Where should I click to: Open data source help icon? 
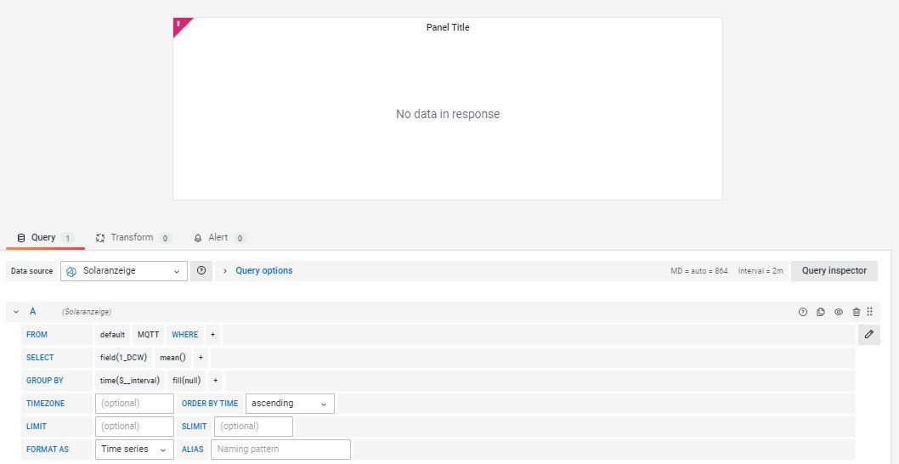(201, 271)
